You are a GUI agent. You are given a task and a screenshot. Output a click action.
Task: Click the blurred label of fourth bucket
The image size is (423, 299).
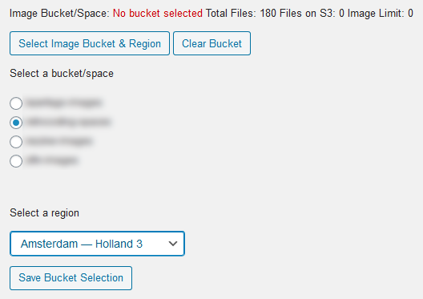tap(52, 160)
